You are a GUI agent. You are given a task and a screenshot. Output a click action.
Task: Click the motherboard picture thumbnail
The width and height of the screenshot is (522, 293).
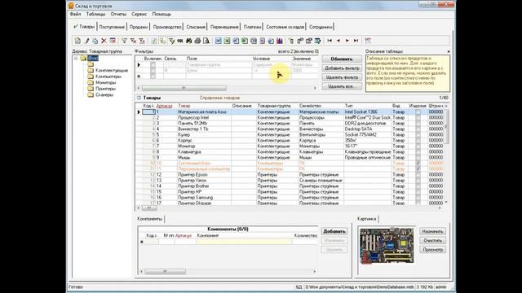point(387,246)
